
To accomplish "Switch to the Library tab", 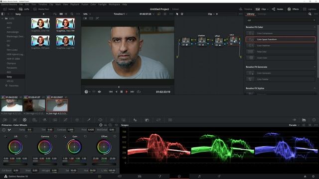I will [x=250, y=14].
